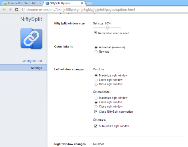Click the 'Open links in:' heading

pos(64,47)
